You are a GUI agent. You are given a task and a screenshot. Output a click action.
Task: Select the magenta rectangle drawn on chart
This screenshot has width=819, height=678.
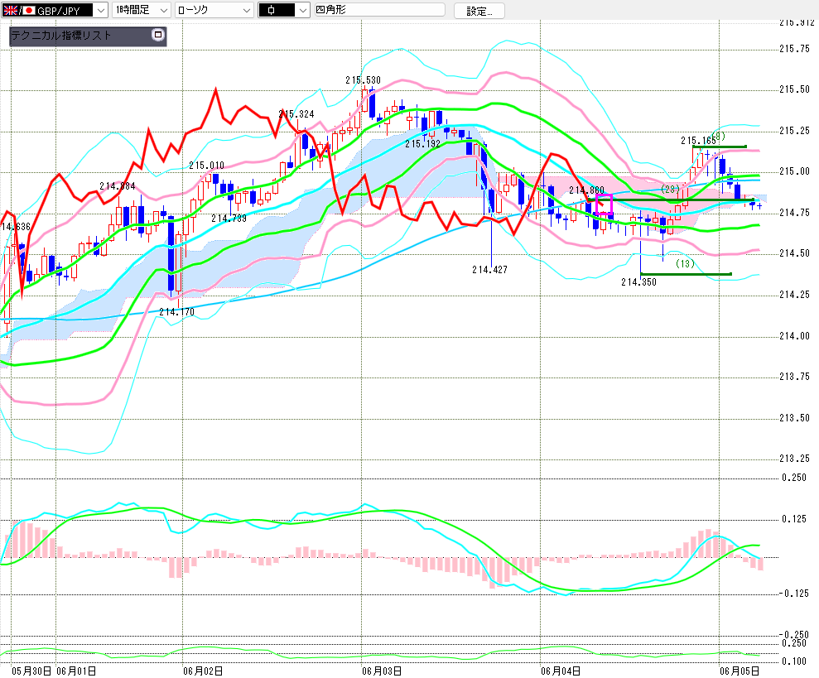604,204
